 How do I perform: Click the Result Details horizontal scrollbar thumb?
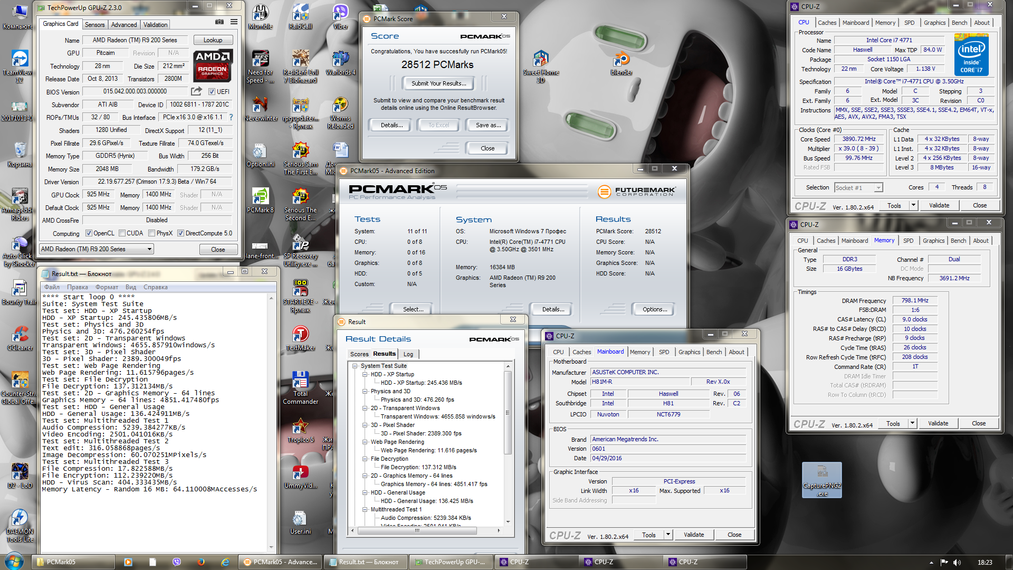[x=417, y=531]
